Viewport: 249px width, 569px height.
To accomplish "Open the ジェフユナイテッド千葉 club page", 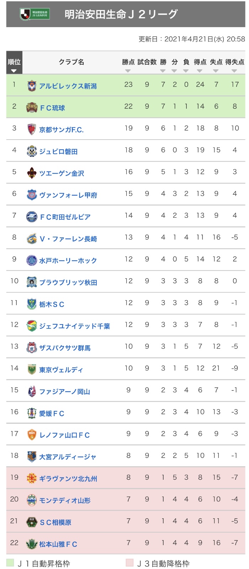I will [74, 326].
